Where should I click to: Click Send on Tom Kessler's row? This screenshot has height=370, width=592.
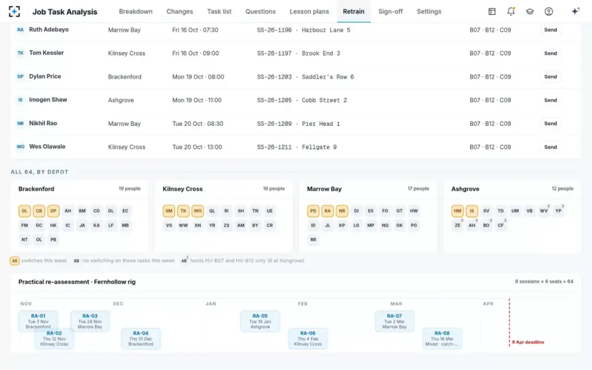551,53
